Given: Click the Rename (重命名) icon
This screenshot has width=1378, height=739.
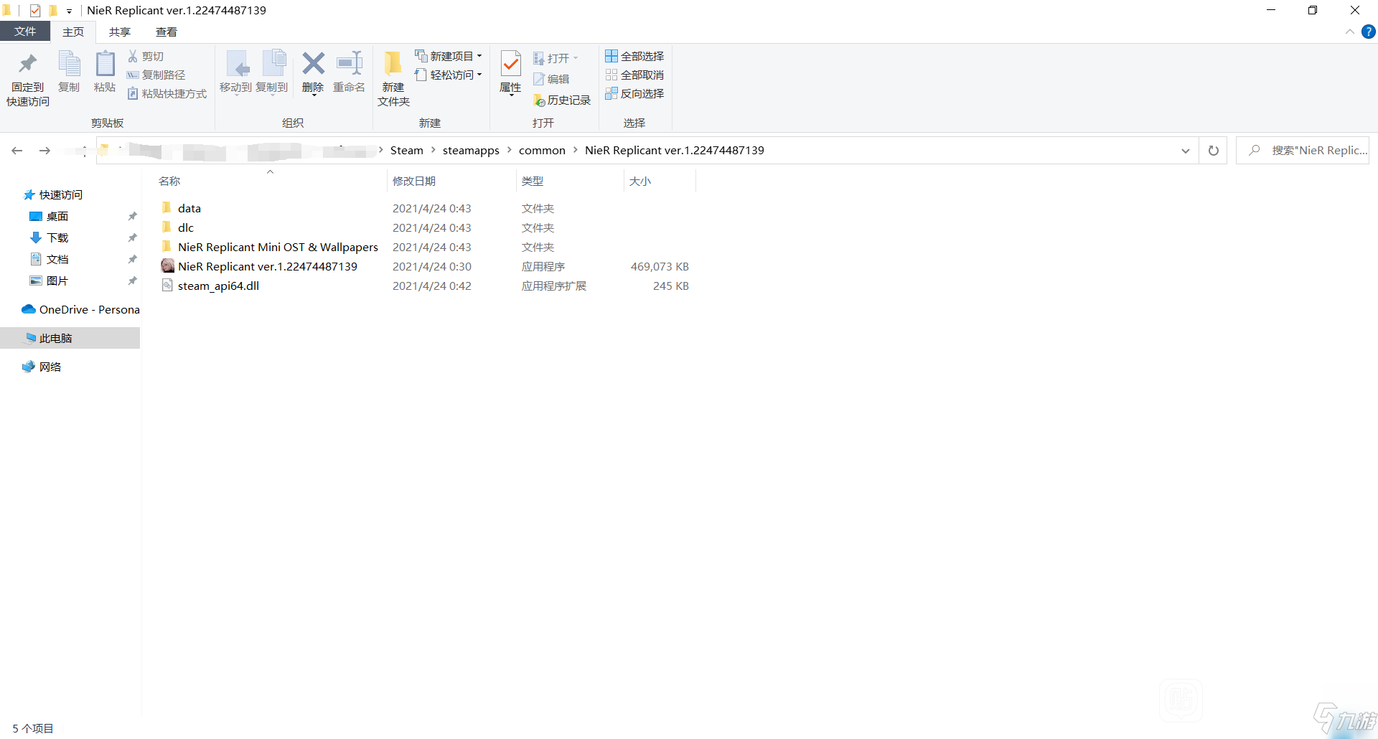Looking at the screenshot, I should click(350, 63).
